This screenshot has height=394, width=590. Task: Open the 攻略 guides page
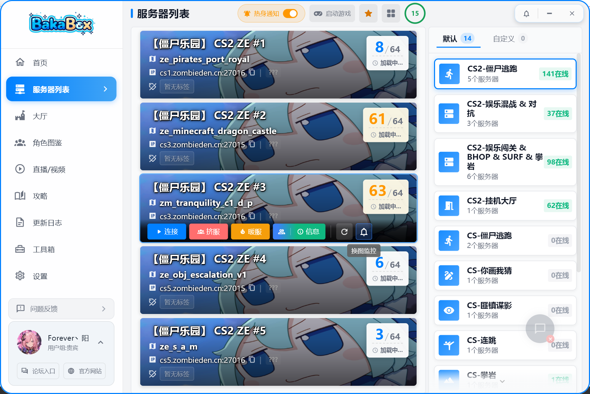coord(61,196)
